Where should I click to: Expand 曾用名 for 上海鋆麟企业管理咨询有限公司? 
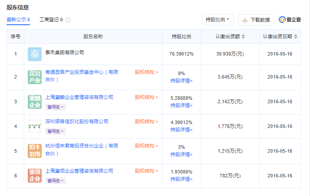(x=55, y=107)
